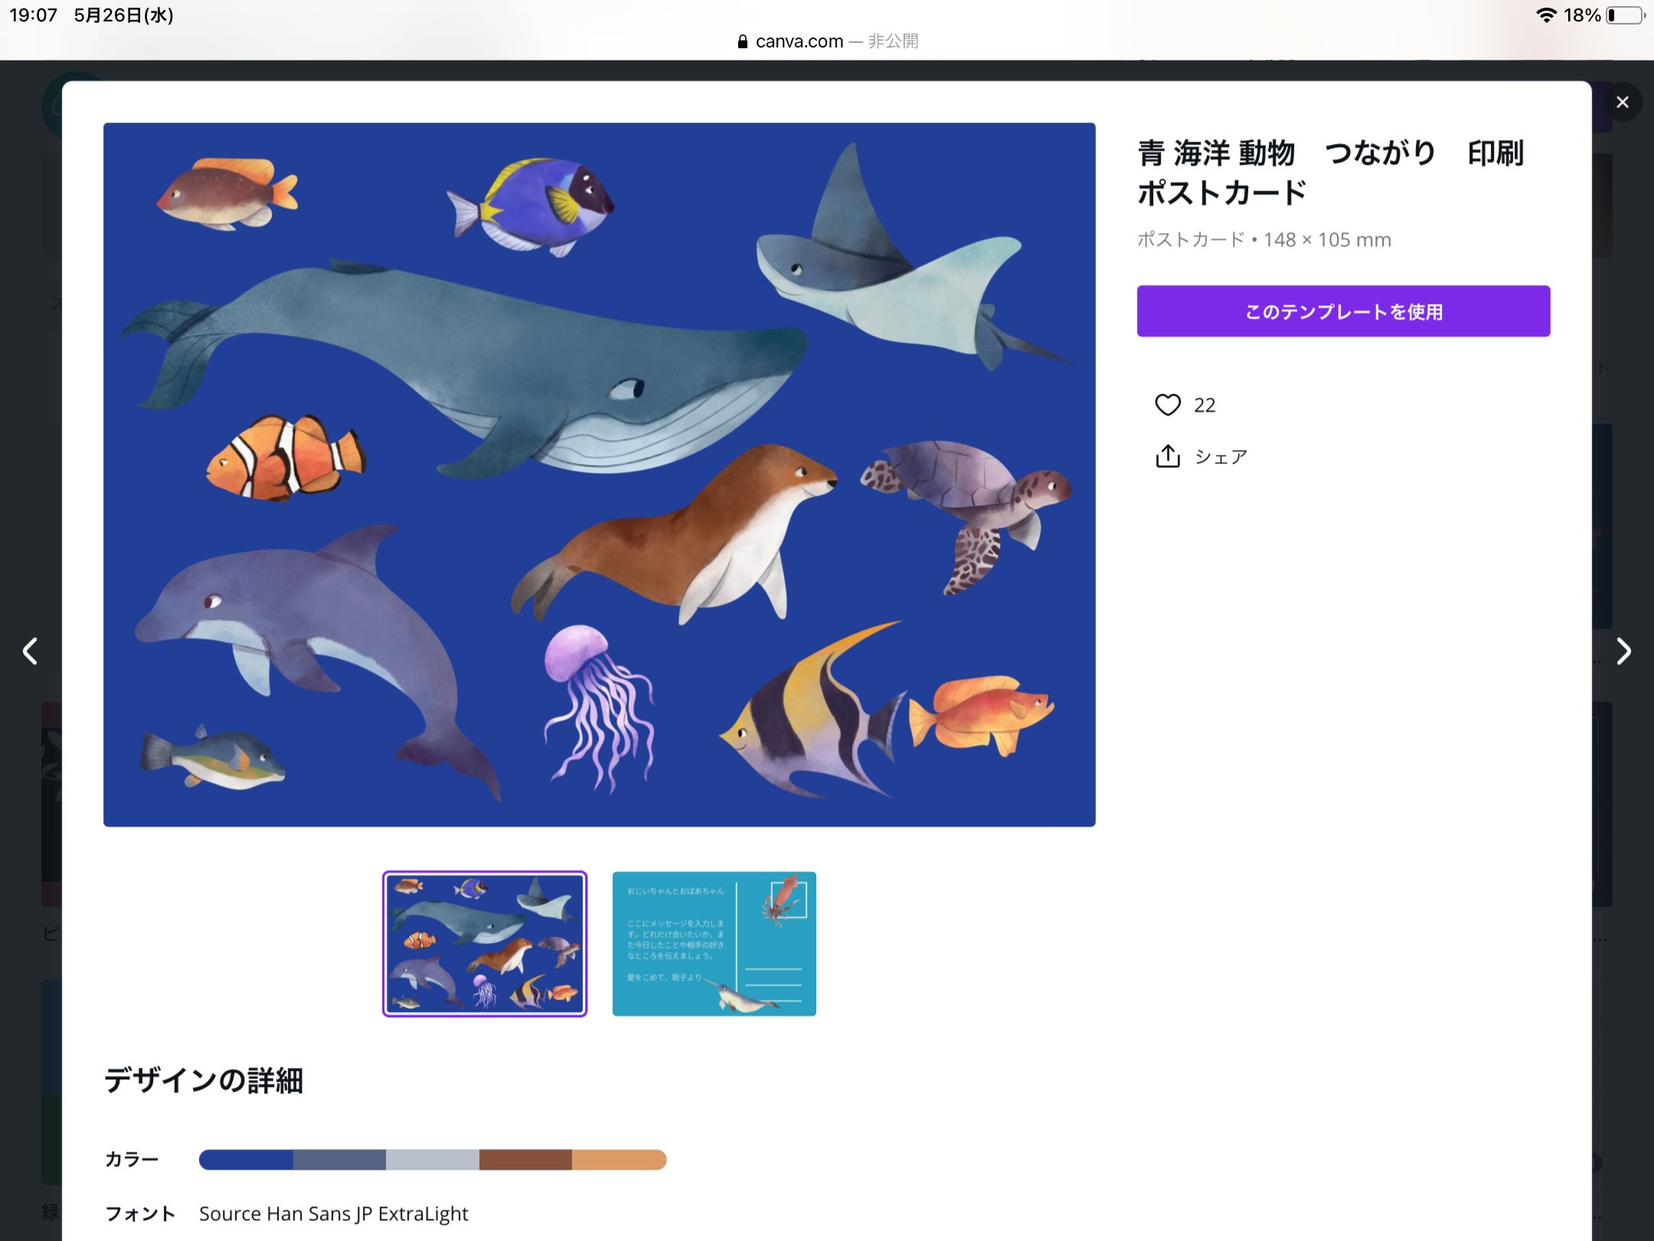Click the シェア share link
This screenshot has width=1654, height=1241.
click(1221, 457)
